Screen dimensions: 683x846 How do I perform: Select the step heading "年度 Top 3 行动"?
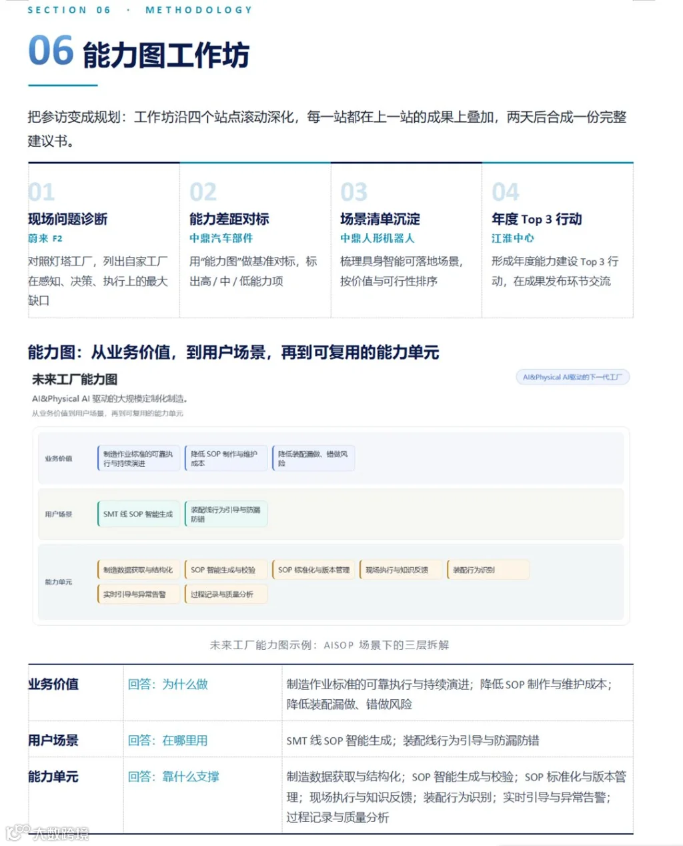click(x=537, y=219)
